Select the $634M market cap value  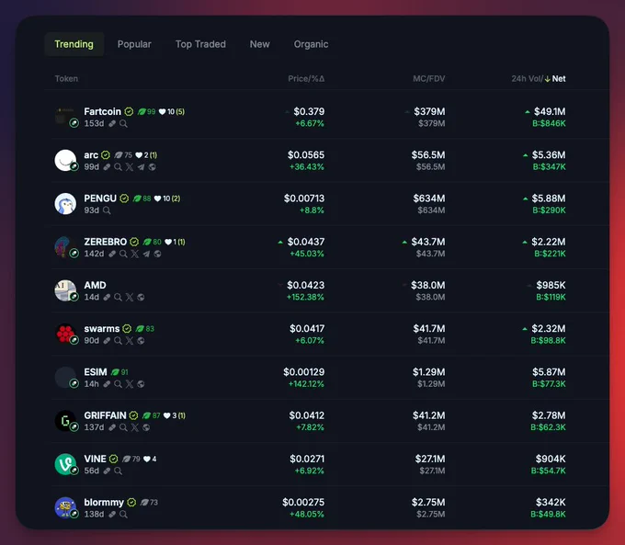point(428,199)
